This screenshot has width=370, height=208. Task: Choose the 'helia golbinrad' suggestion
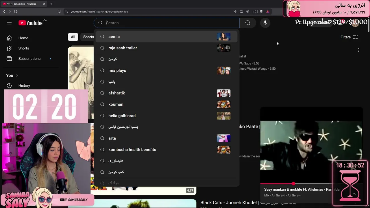pos(166,116)
